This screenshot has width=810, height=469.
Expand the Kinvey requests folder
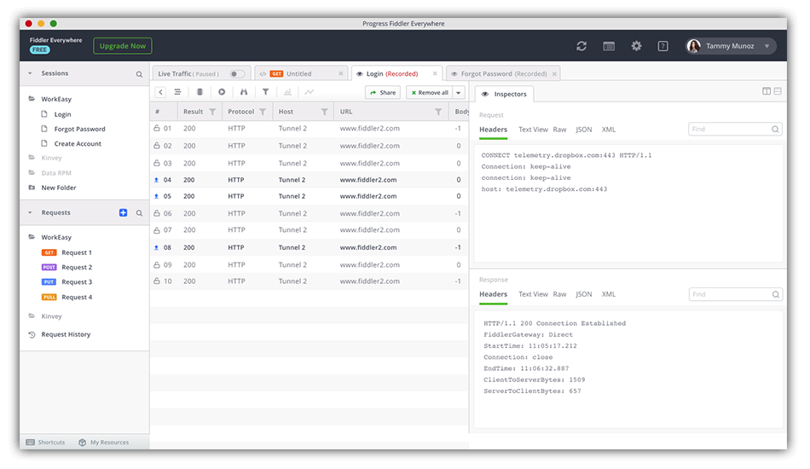[x=32, y=316]
